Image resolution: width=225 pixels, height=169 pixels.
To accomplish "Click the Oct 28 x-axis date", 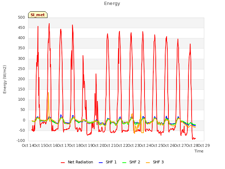I will point(192,145).
